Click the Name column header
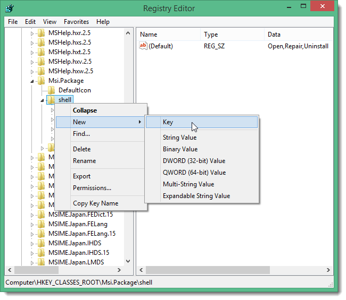The image size is (346, 300). tap(169, 35)
